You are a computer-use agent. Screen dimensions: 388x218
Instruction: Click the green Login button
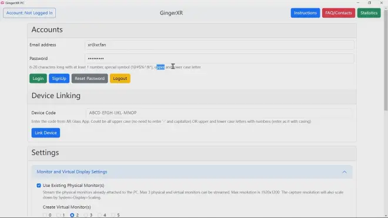tap(38, 78)
